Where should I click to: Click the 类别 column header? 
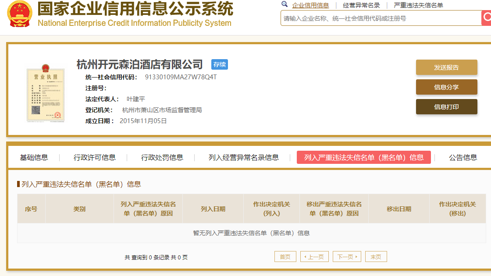(79, 209)
